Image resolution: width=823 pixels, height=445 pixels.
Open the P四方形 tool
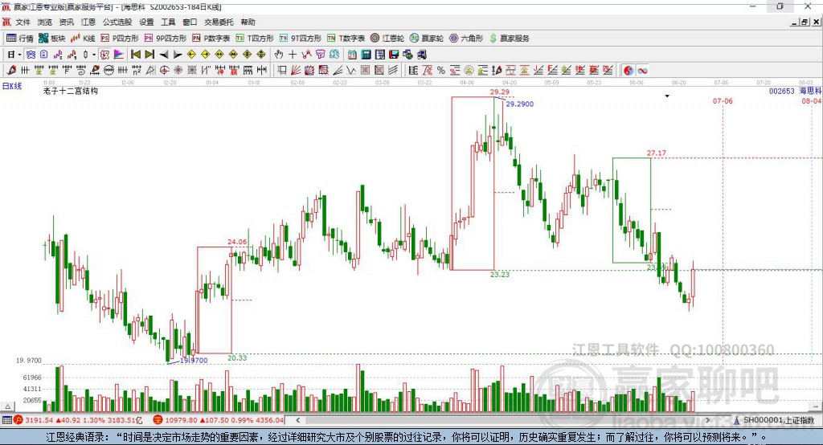point(120,39)
